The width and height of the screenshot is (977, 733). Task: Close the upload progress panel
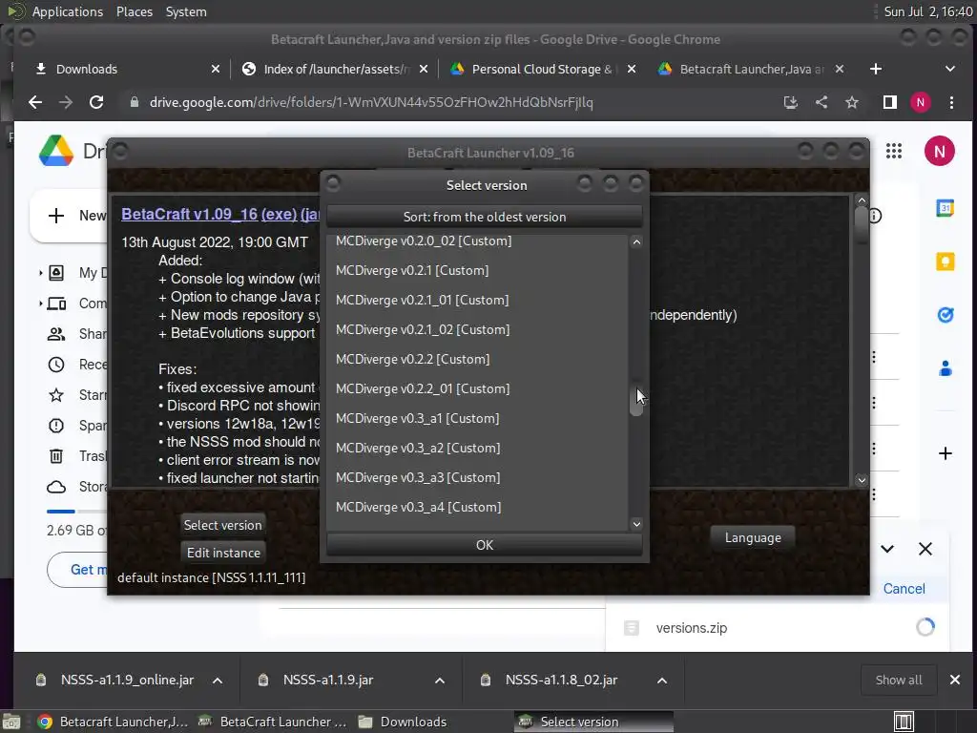coord(925,549)
